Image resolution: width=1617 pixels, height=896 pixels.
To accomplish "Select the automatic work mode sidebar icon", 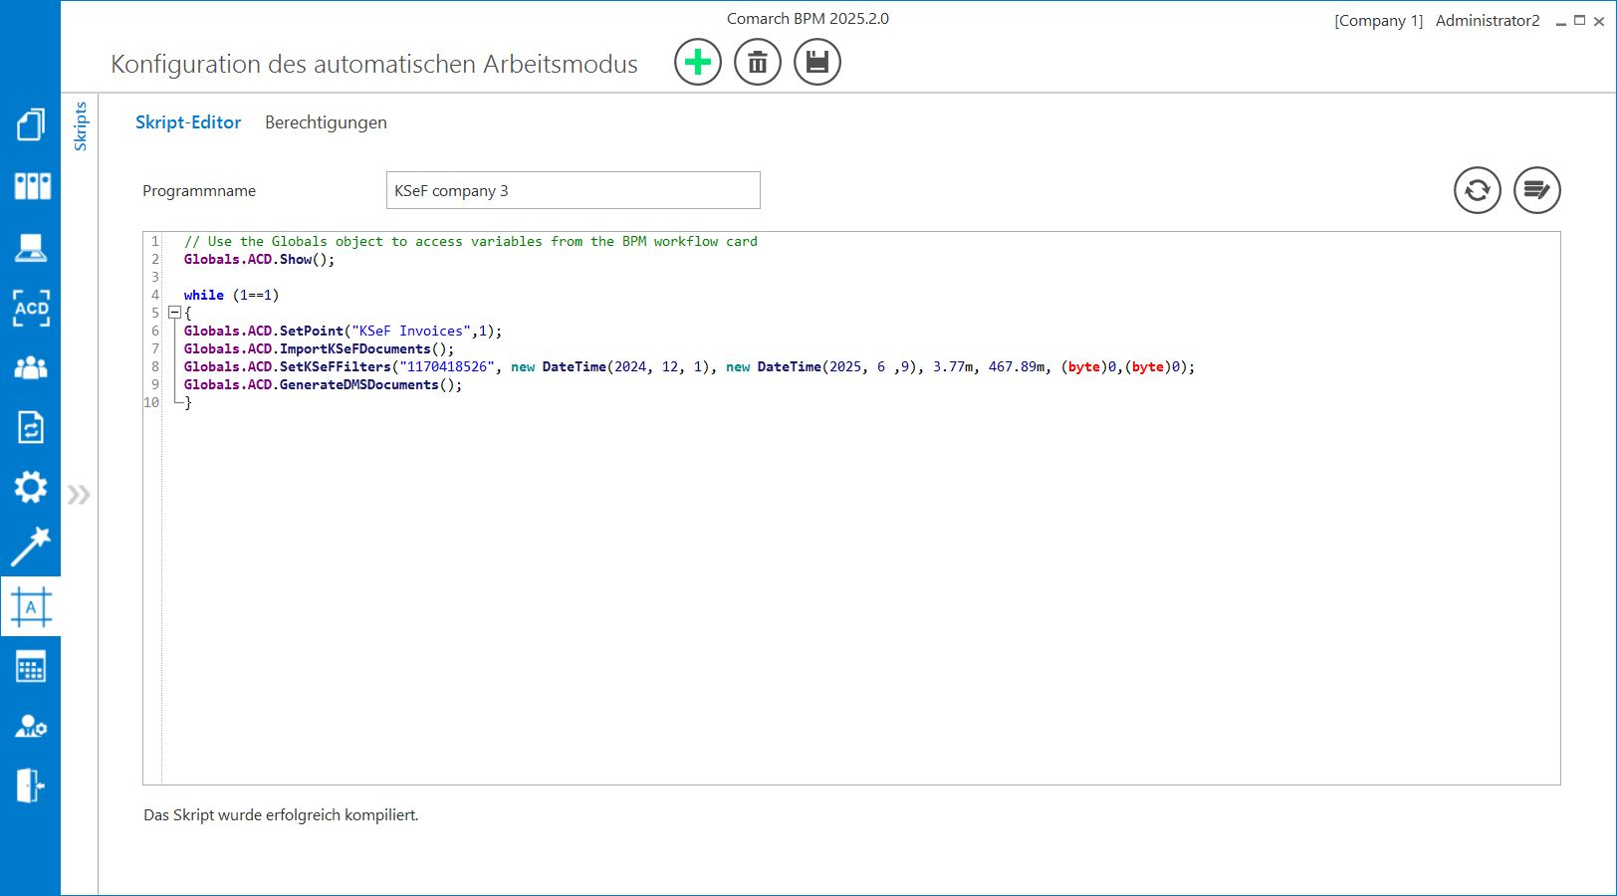I will tap(31, 606).
